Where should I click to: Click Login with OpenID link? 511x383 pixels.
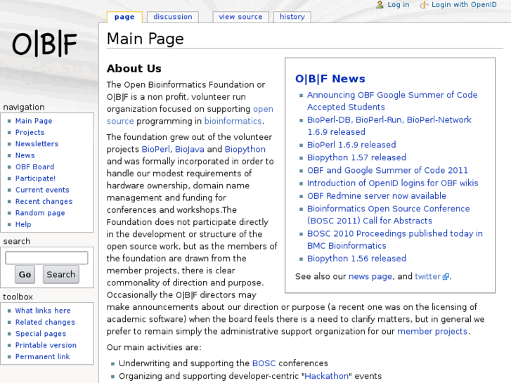464,4
